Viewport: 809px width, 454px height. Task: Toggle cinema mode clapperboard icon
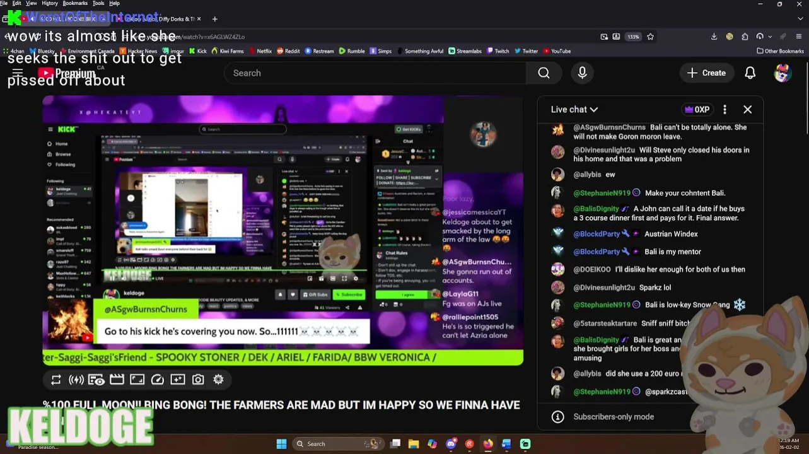tap(117, 380)
